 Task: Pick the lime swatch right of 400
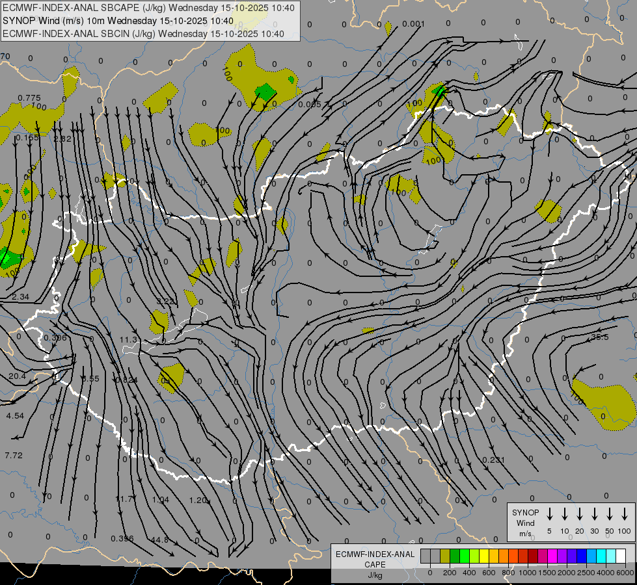474,556
